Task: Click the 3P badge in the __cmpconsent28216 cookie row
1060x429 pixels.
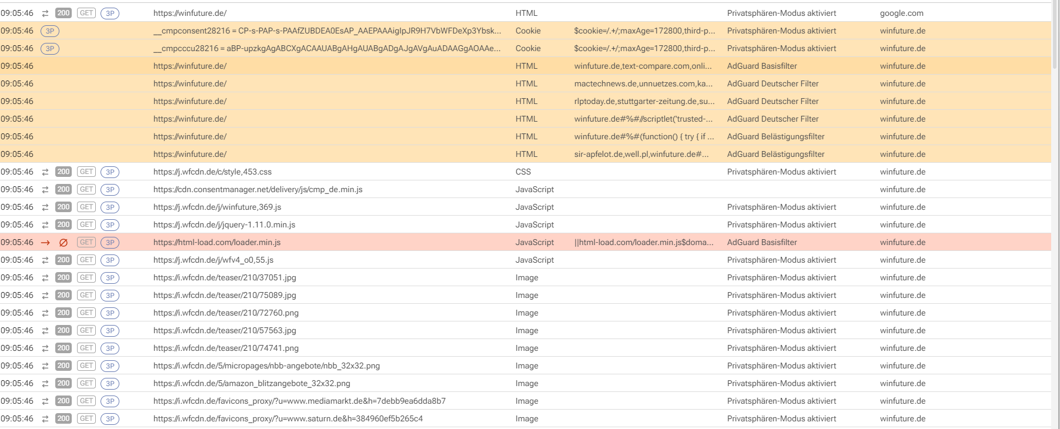Action: point(50,31)
